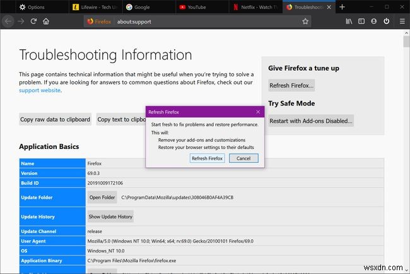Click the Update History header cell

(x=52, y=217)
